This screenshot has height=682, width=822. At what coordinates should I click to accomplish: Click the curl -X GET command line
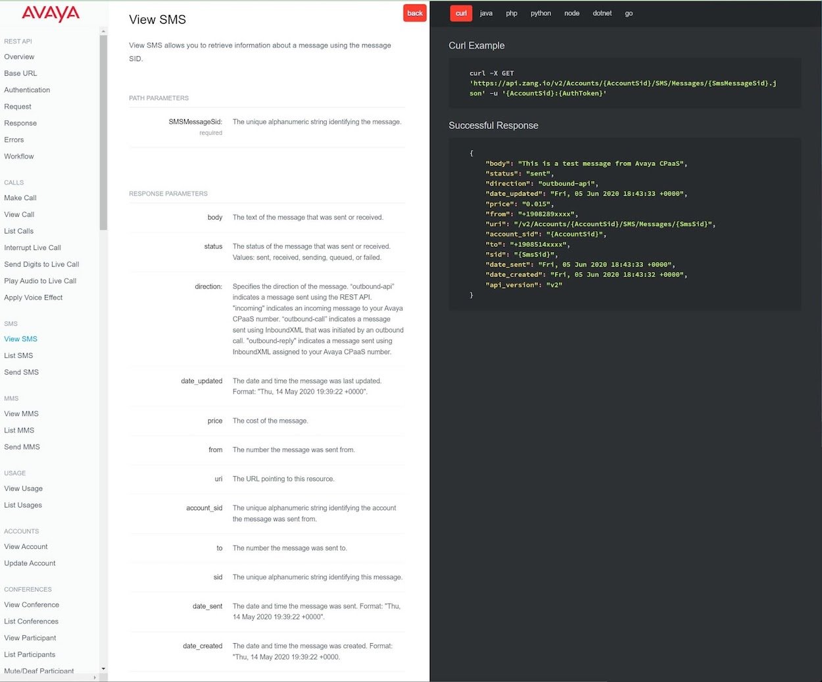[492, 74]
